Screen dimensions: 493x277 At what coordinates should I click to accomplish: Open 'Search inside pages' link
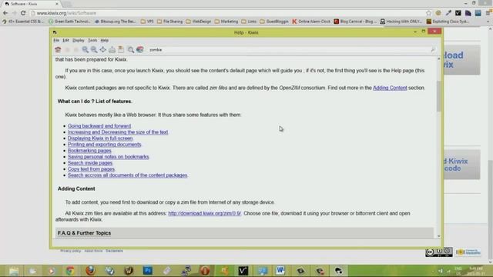90,162
